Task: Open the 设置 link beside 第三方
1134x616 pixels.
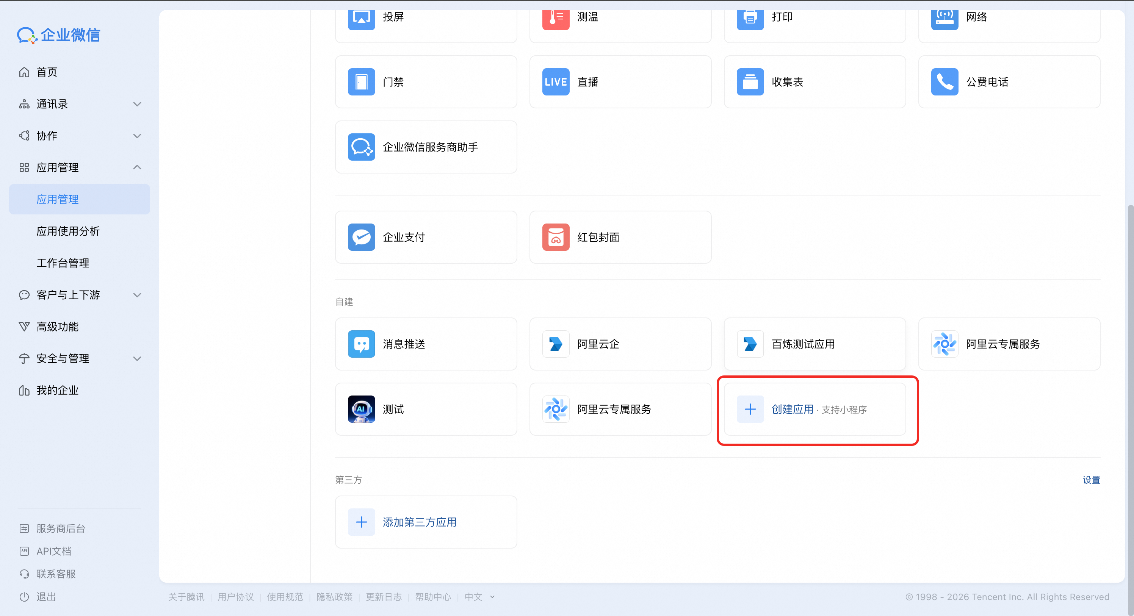Action: point(1091,480)
